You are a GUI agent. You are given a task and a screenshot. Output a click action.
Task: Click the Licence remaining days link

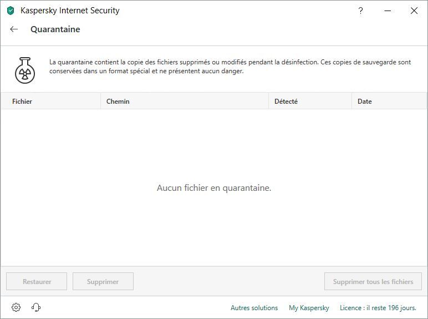(x=378, y=308)
